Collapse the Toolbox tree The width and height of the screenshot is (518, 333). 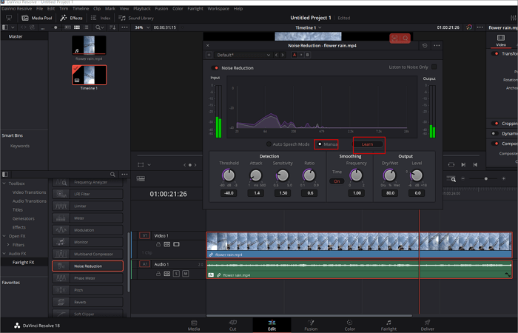pos(4,184)
